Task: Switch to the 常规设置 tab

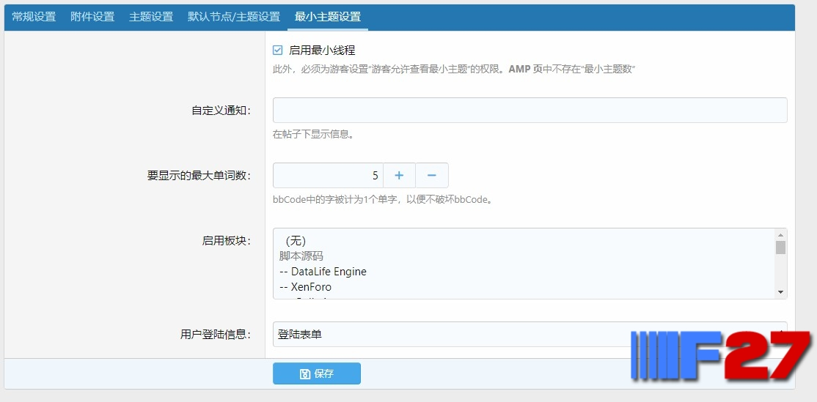Action: click(34, 17)
